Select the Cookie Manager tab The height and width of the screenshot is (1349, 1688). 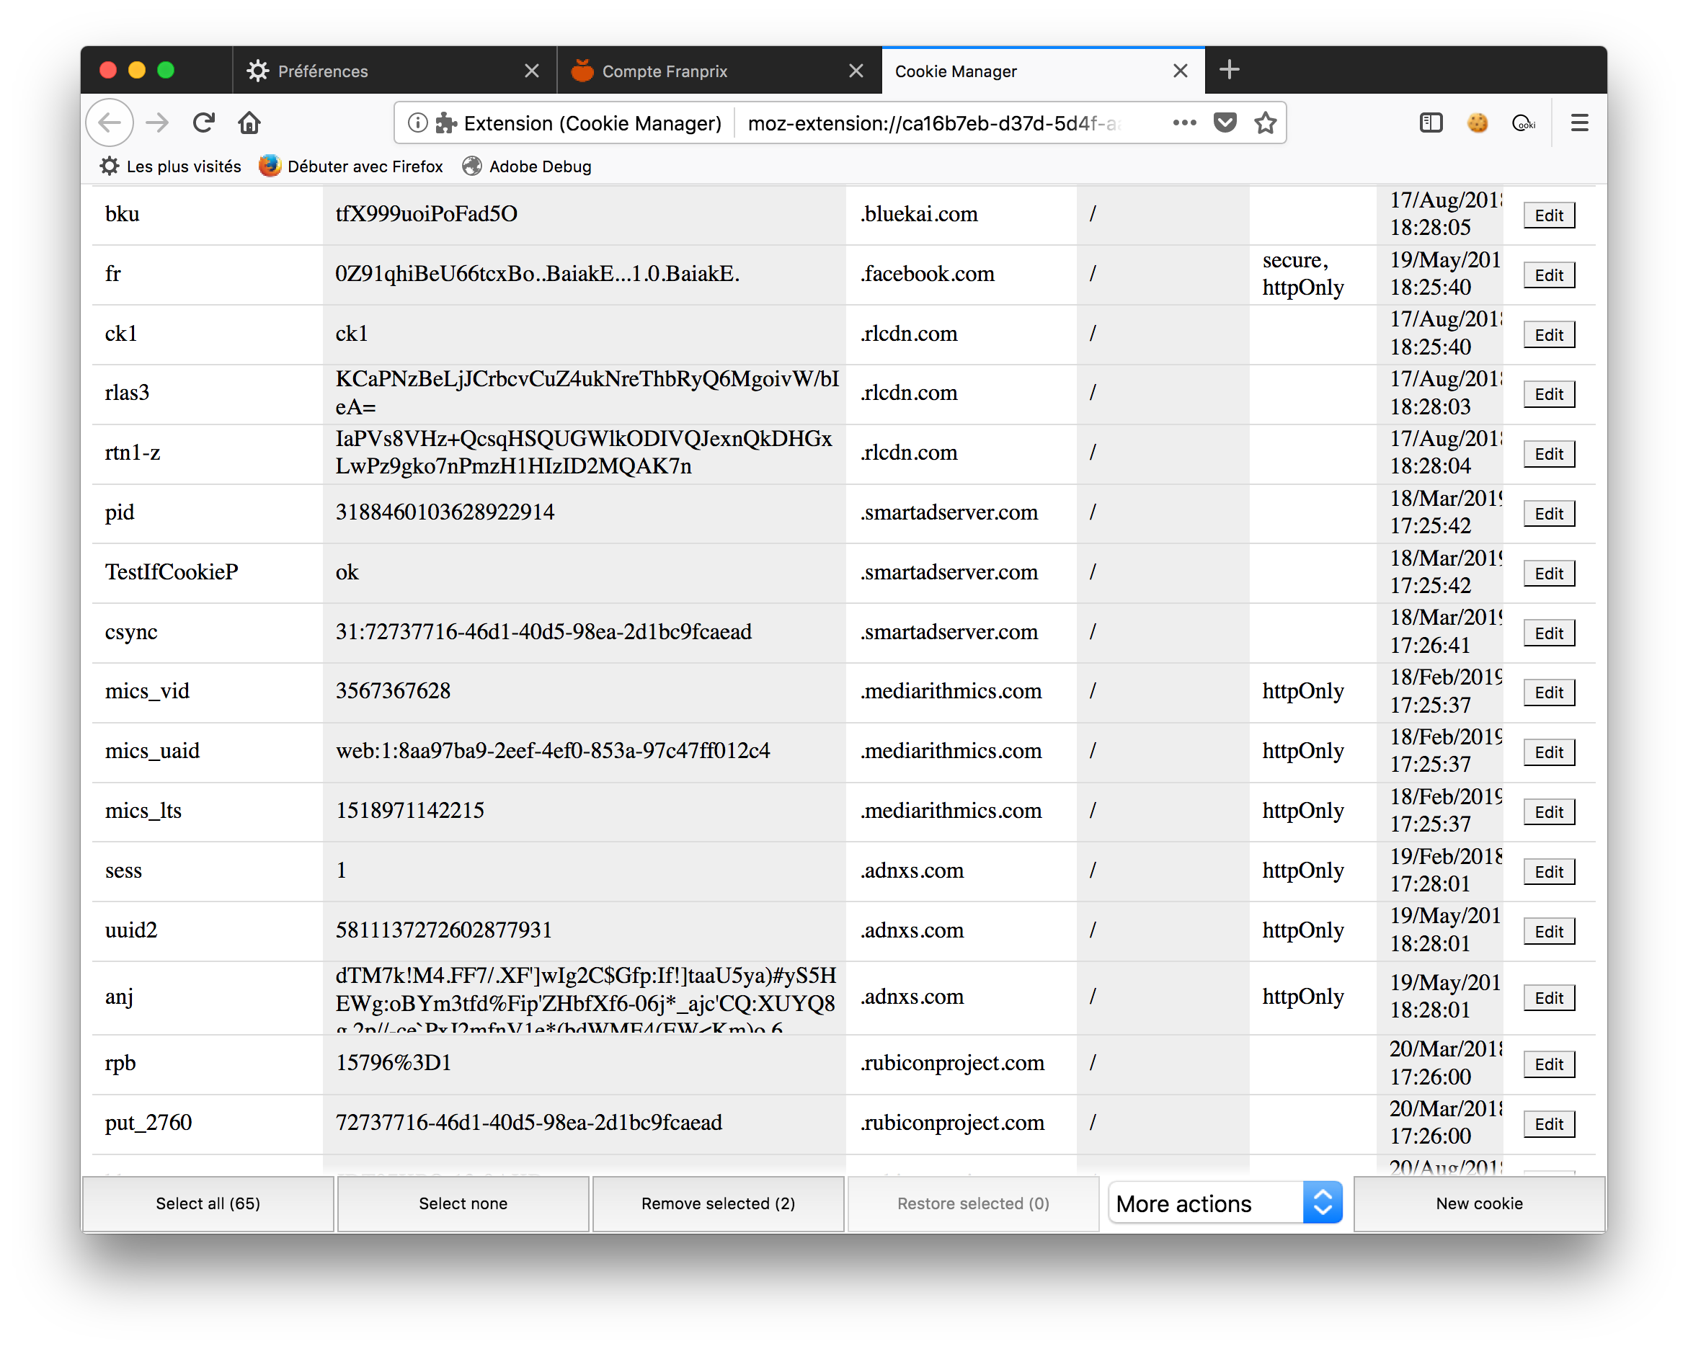point(1043,71)
